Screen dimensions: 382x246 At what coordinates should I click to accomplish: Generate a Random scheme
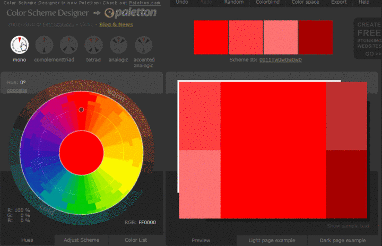(x=234, y=2)
